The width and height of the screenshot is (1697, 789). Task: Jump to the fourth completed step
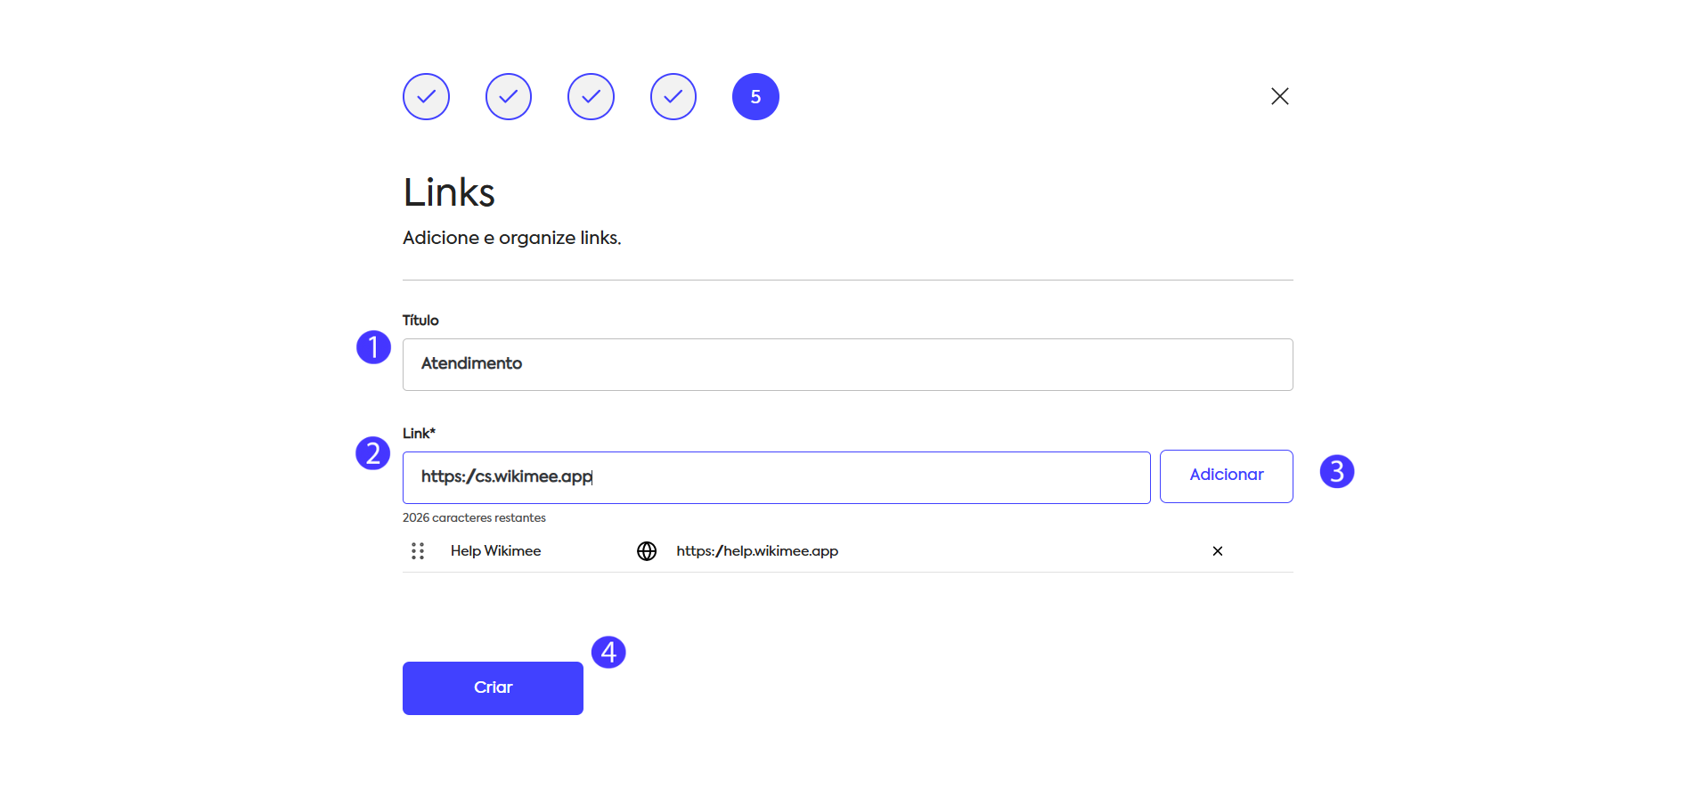[x=673, y=96]
